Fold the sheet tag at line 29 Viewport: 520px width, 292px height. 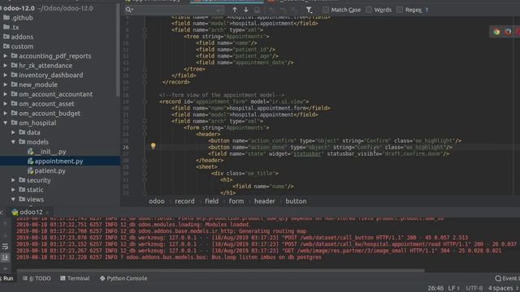point(145,167)
